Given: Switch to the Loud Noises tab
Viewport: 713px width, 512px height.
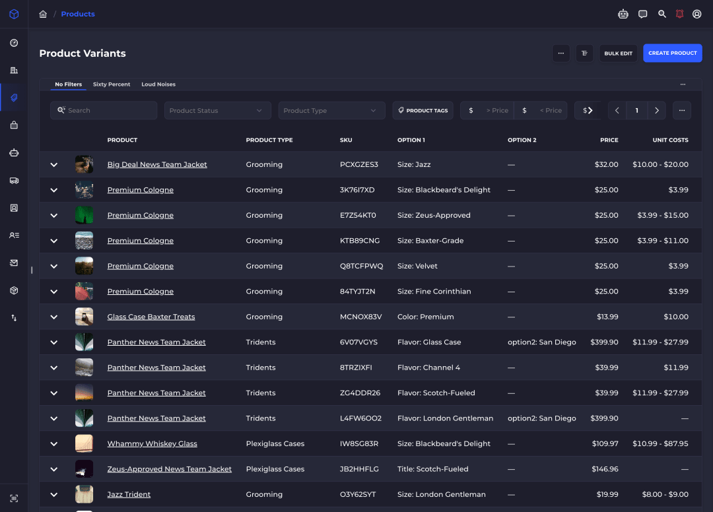Looking at the screenshot, I should click(x=158, y=84).
